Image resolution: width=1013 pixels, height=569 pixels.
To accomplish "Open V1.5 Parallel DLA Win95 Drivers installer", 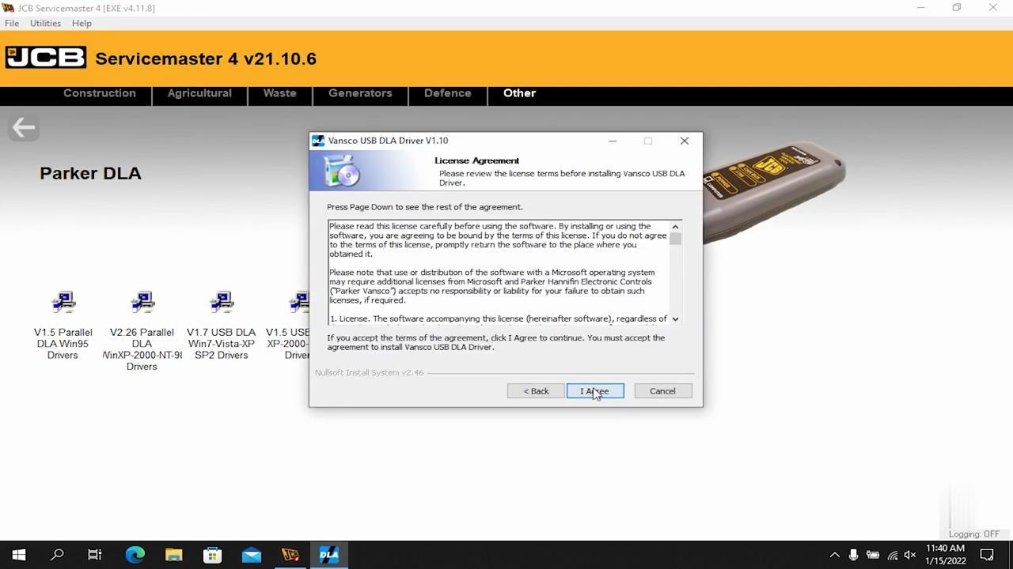I will coord(63,325).
